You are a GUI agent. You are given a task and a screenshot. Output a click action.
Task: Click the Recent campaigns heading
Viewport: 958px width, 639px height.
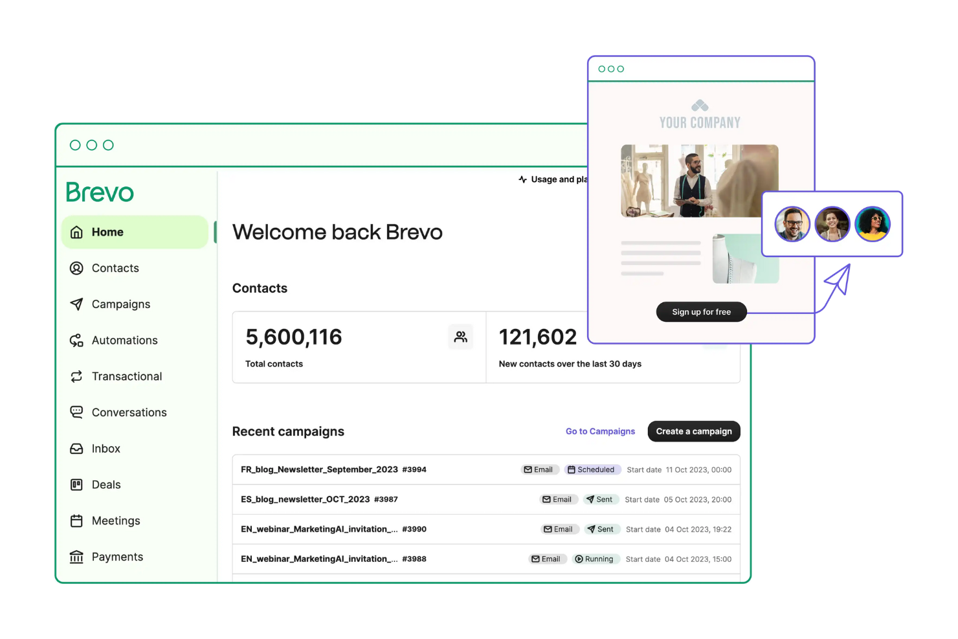pyautogui.click(x=288, y=431)
